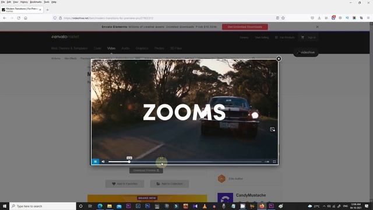The width and height of the screenshot is (373, 210).
Task: Click the URL address bar
Action: 167,18
